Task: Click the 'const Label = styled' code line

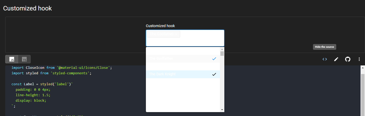Action: pyautogui.click(x=42, y=84)
